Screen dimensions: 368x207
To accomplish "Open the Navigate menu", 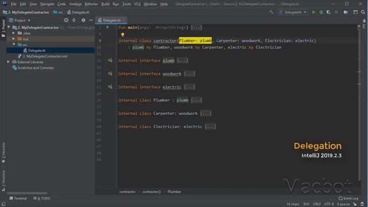I will 47,4.
